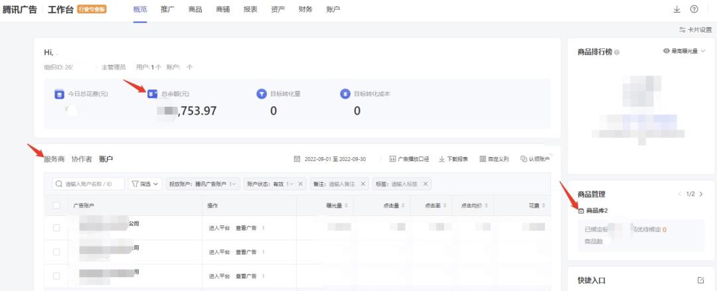Click 下载报表 to download report
The height and width of the screenshot is (291, 717).
pyautogui.click(x=453, y=159)
